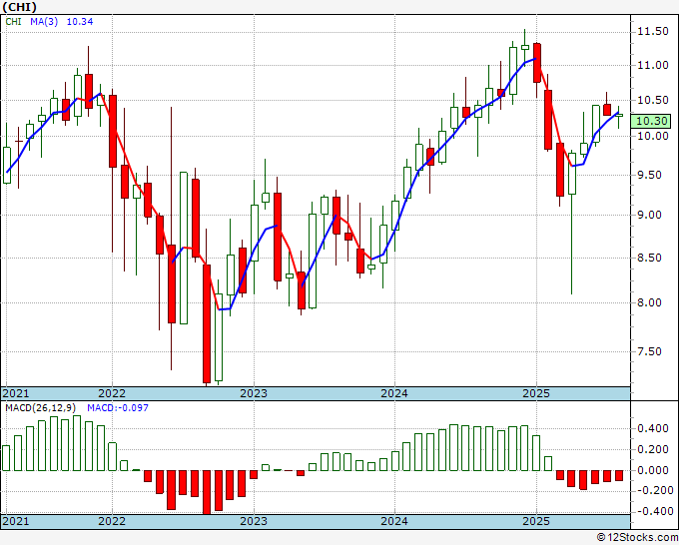Click the 0.200 MACD axis label

(x=653, y=450)
